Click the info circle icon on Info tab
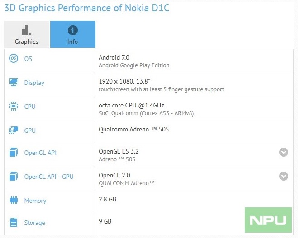Image resolution: width=300 pixels, height=238 pixels. pyautogui.click(x=73, y=30)
